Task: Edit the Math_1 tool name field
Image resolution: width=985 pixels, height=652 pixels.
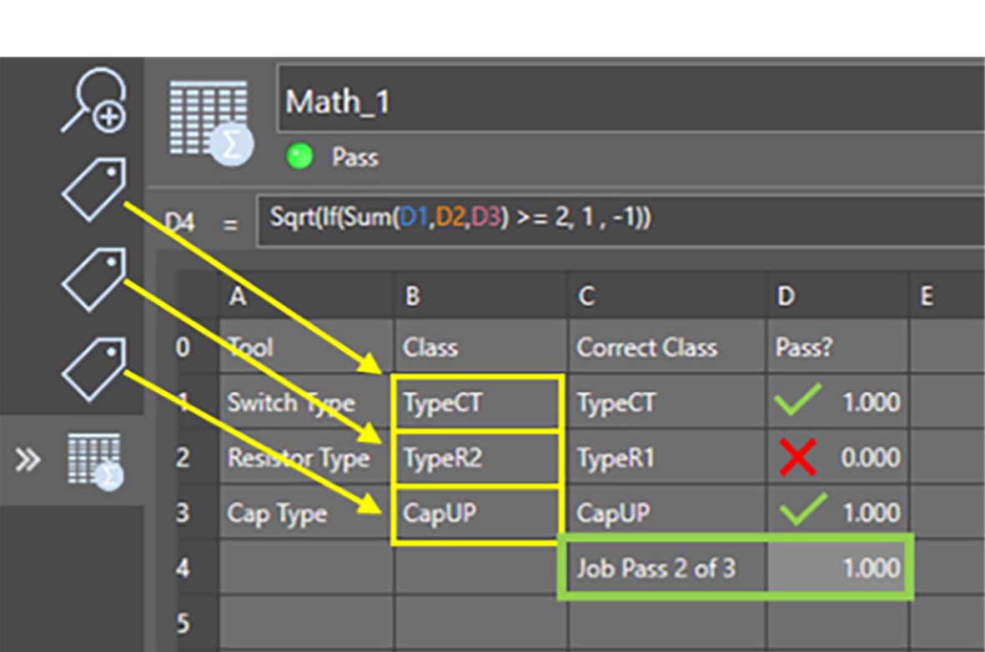Action: pyautogui.click(x=631, y=99)
